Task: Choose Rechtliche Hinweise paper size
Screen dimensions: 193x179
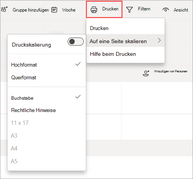Action: pyautogui.click(x=47, y=110)
